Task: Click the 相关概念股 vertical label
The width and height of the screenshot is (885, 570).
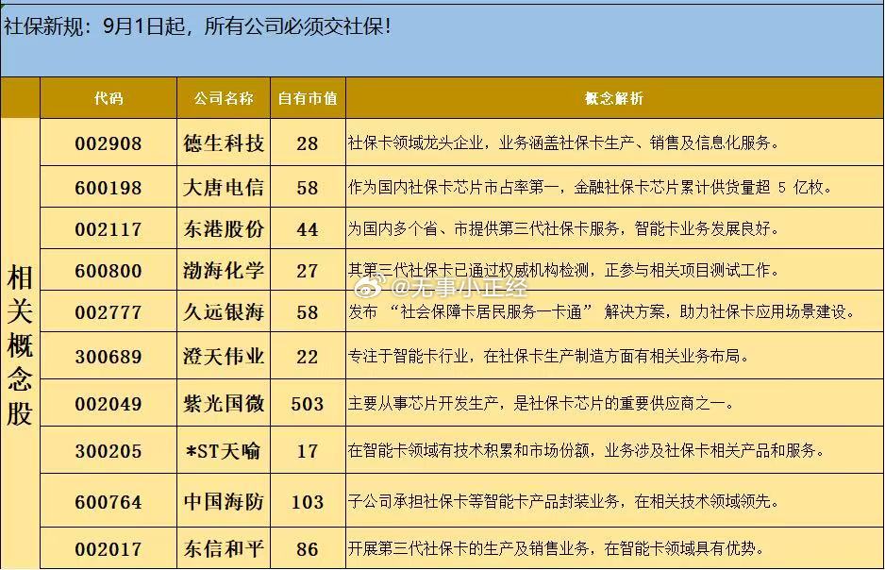Action: 20,344
